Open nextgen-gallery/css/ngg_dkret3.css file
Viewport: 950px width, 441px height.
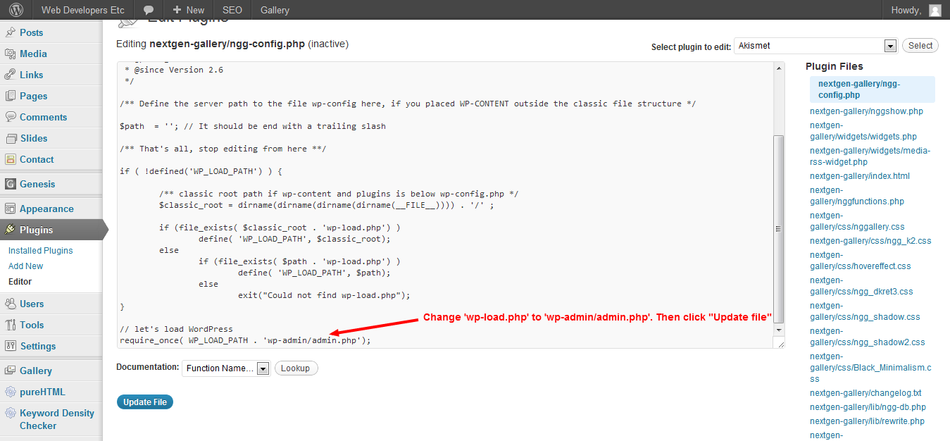click(861, 285)
